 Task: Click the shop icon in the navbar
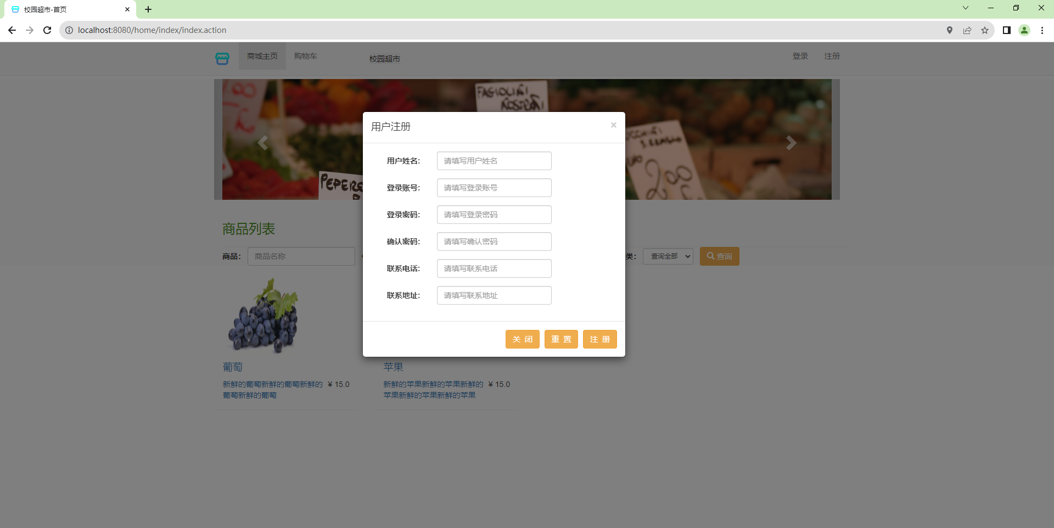point(222,59)
